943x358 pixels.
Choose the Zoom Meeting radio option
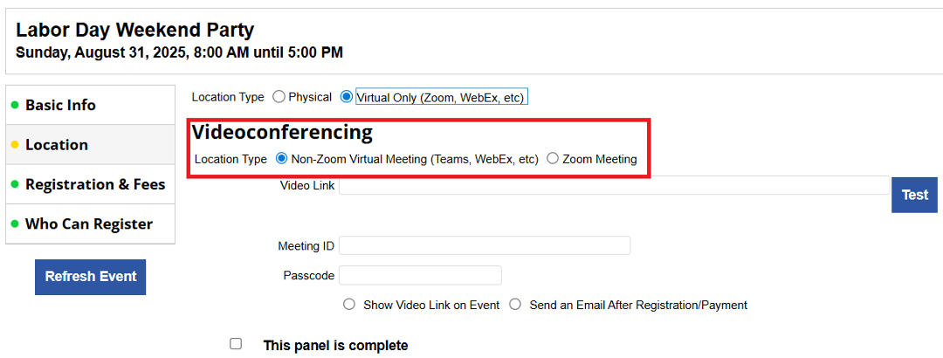tap(553, 159)
